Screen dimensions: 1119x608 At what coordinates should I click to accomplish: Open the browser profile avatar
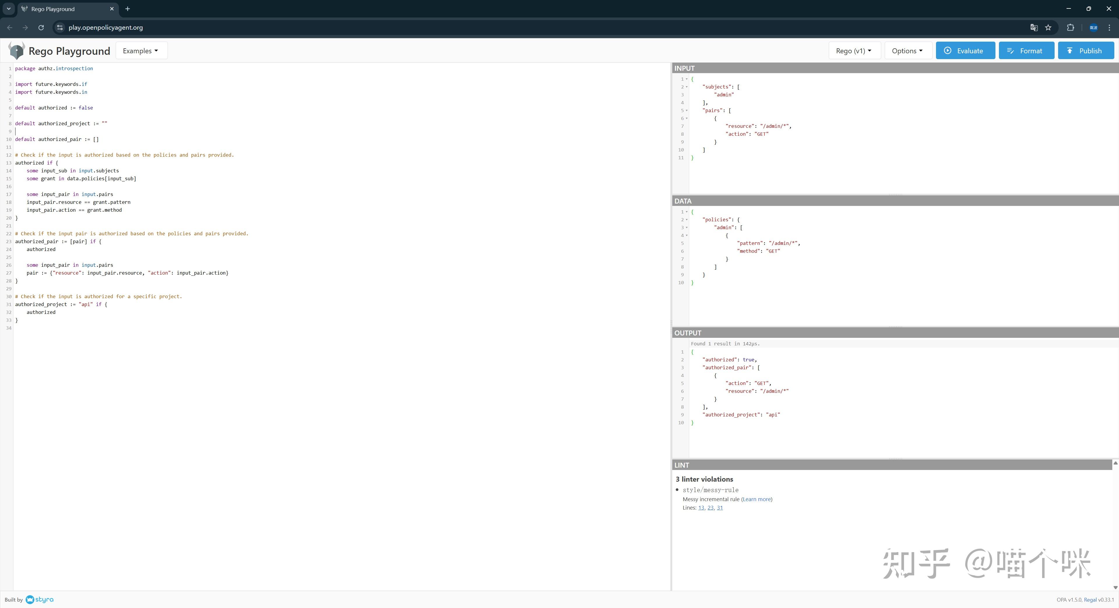click(1093, 27)
